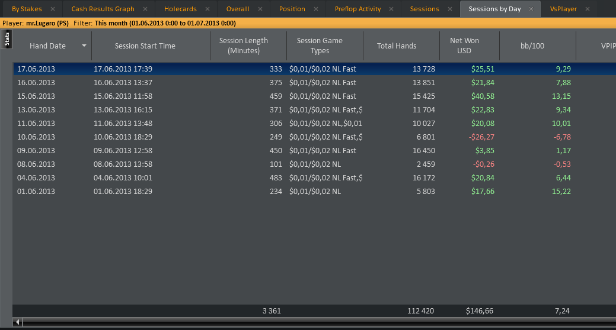Close the By Stakes tab
This screenshot has height=330, width=616.
(x=53, y=9)
